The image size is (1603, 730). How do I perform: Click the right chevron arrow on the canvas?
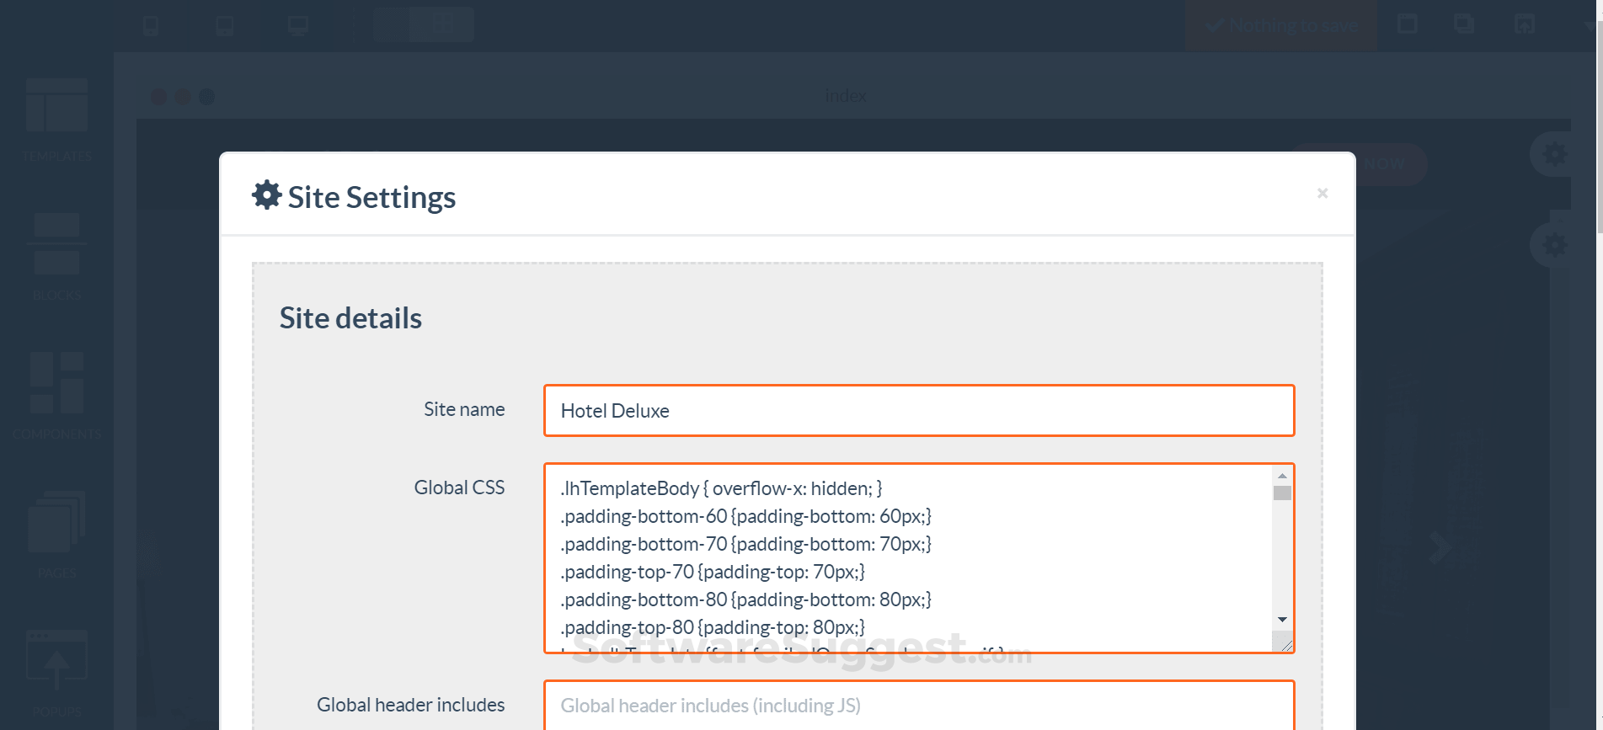[x=1440, y=548]
